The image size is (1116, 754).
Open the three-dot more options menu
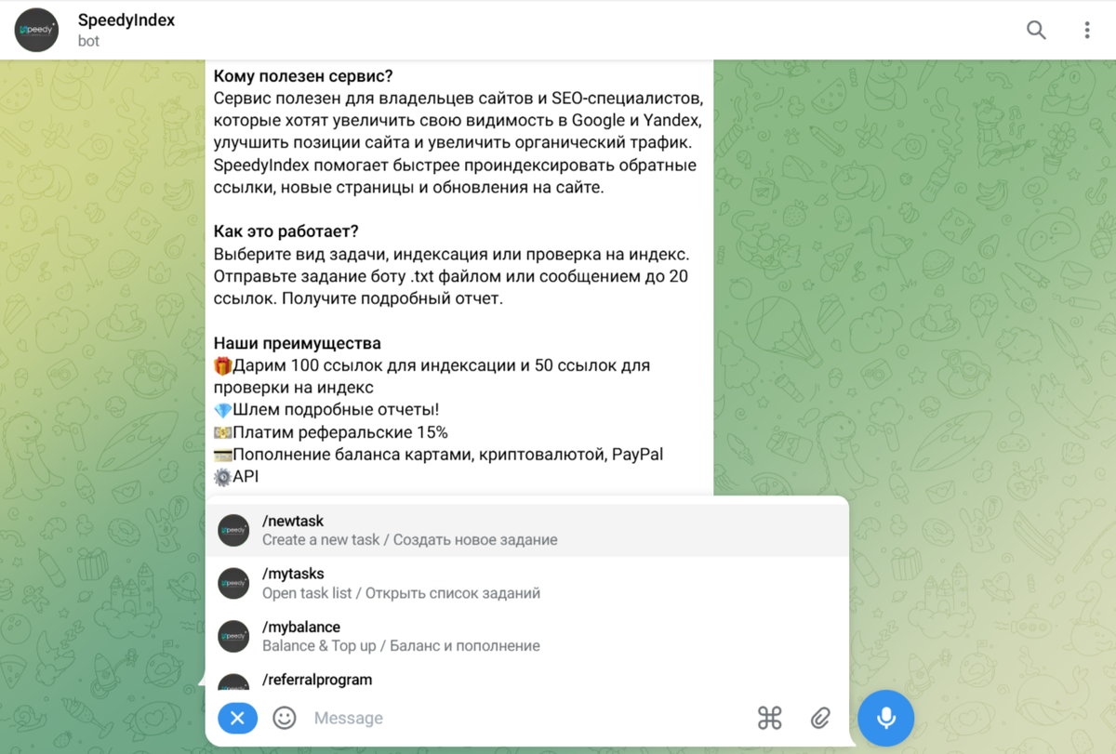pyautogui.click(x=1086, y=30)
